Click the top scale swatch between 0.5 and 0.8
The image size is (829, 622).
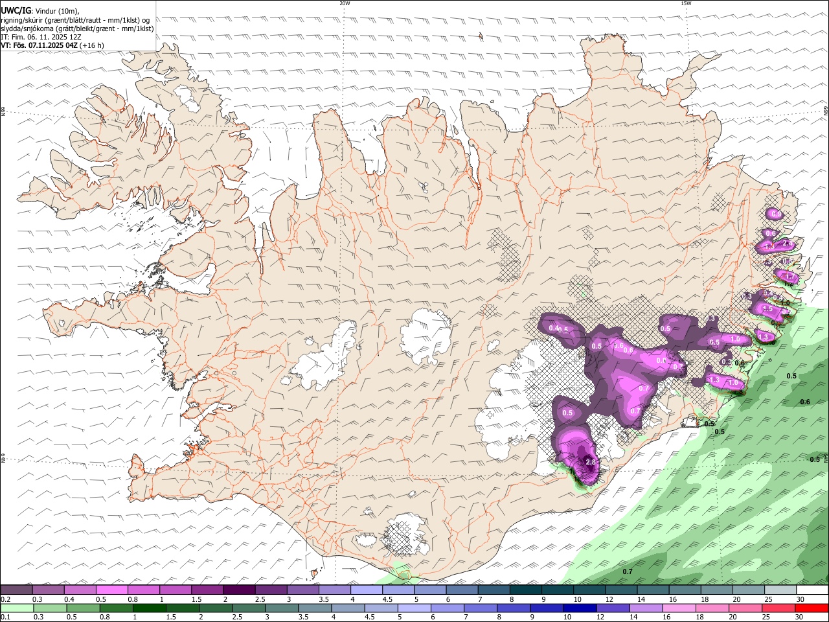[113, 590]
